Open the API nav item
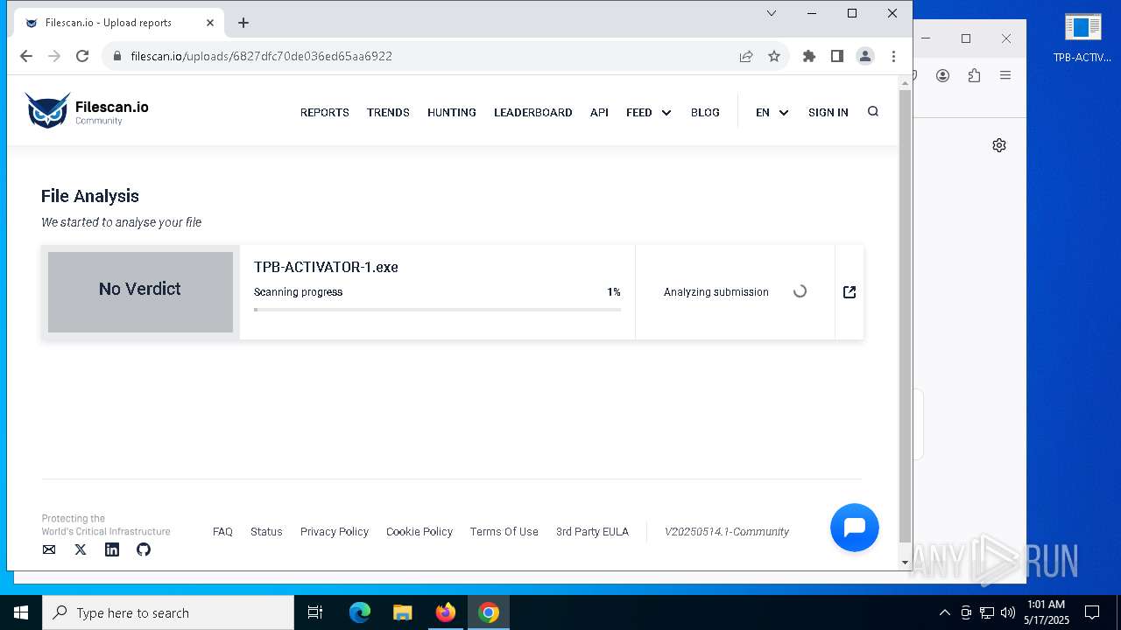Screen dimensions: 1121x630 click(x=599, y=112)
